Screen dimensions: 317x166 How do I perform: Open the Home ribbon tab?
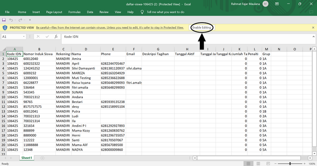pos(22,12)
